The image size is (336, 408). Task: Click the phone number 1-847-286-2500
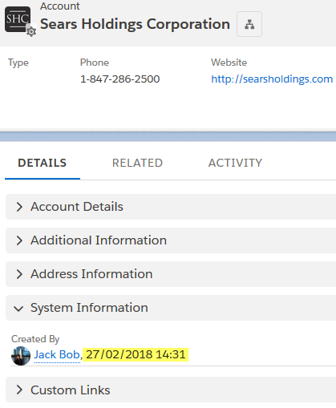tap(119, 79)
